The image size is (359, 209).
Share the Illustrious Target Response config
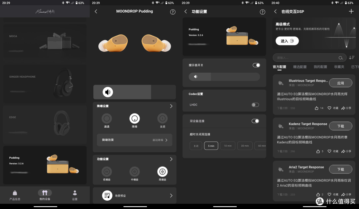pos(346,108)
